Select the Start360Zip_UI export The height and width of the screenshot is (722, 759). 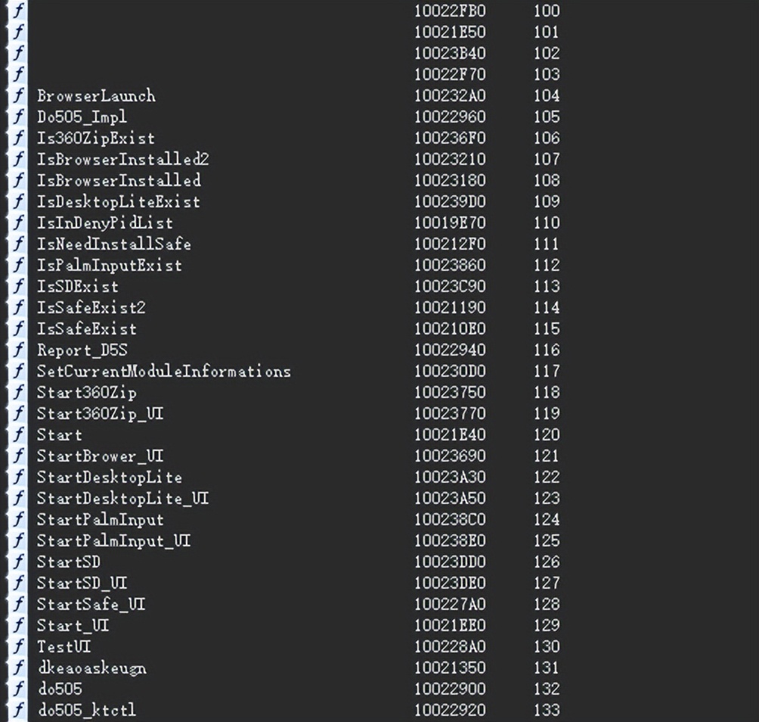coord(101,413)
